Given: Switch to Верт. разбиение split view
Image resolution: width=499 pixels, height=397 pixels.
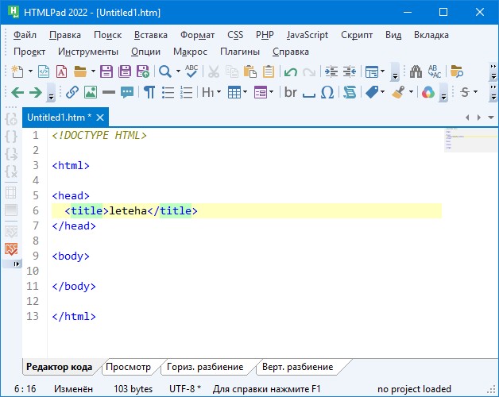Looking at the screenshot, I should (x=298, y=367).
